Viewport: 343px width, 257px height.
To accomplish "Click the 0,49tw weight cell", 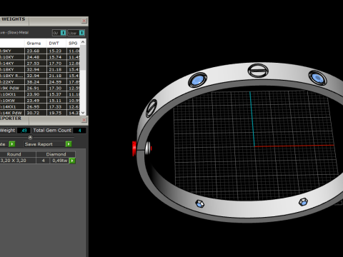I will (x=60, y=161).
